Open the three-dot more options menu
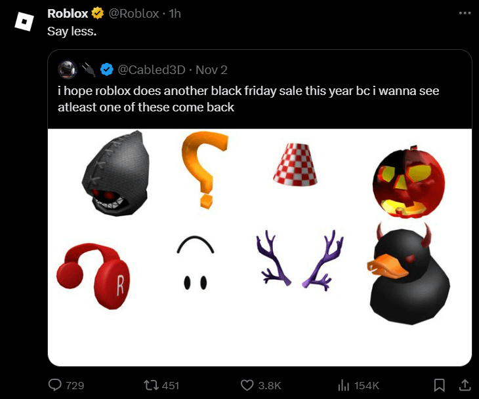 (465, 13)
